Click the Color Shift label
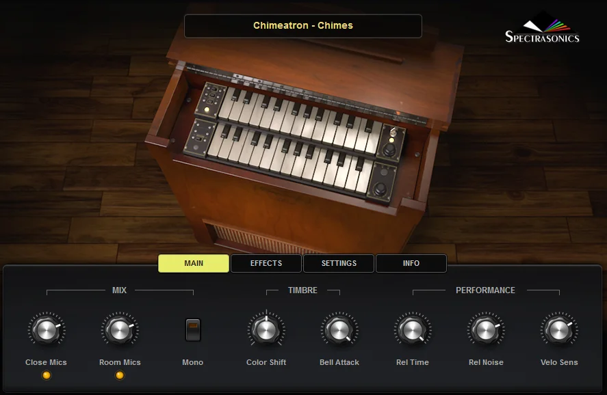Screen dimensions: 607x395 tap(266, 362)
